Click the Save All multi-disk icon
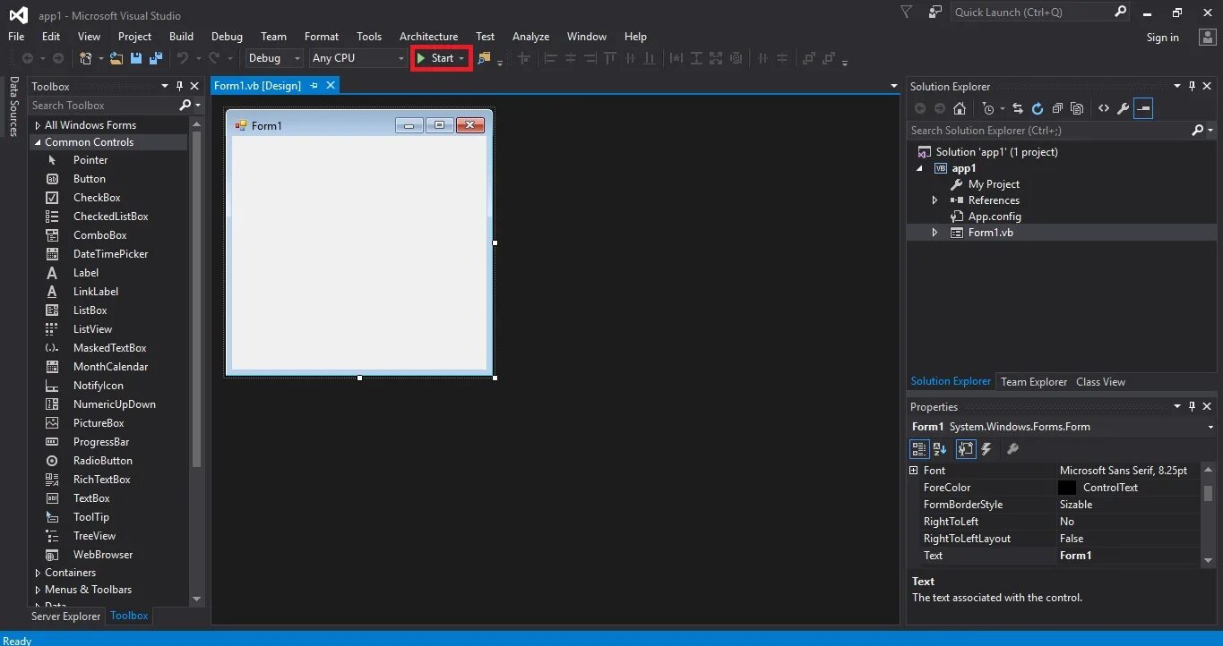Viewport: 1223px width, 646px height. click(x=155, y=58)
